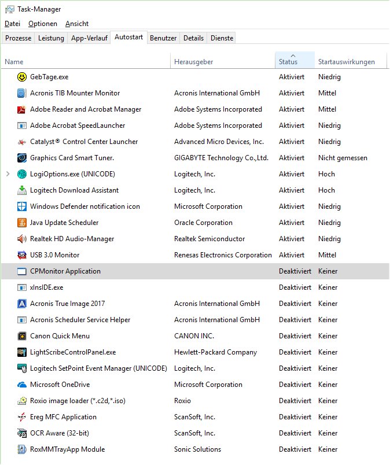Click 'Mittel' impact of Acronis TIB Mounter
Image resolution: width=390 pixels, height=465 pixels.
(x=327, y=93)
